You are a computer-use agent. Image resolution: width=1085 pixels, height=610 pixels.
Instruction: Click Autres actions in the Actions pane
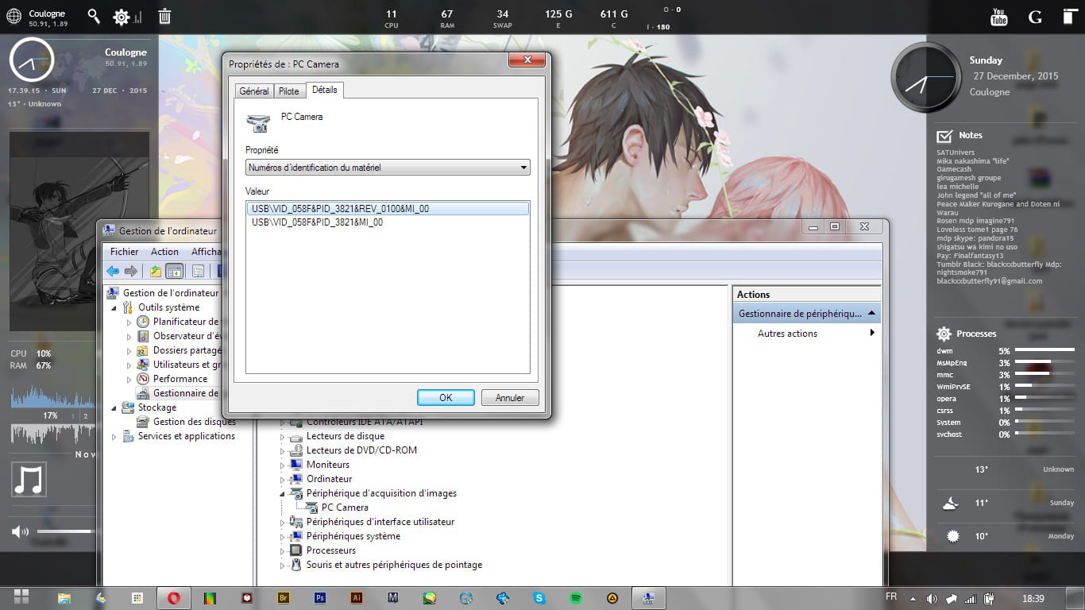click(787, 334)
